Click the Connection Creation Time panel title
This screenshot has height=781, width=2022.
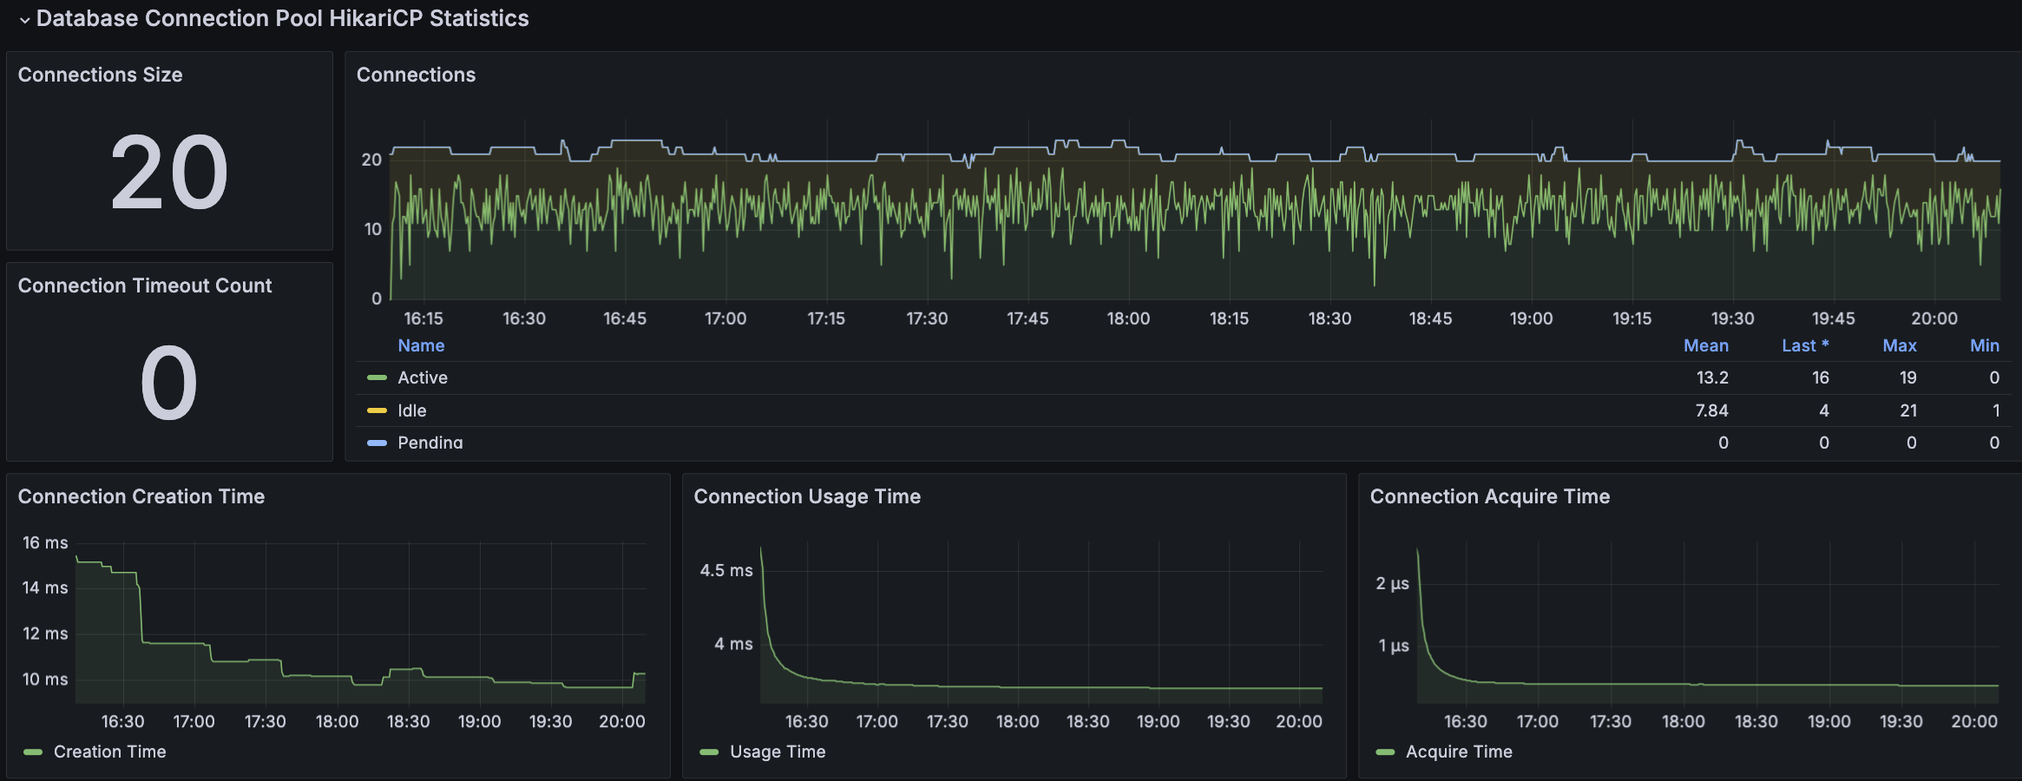click(x=141, y=496)
